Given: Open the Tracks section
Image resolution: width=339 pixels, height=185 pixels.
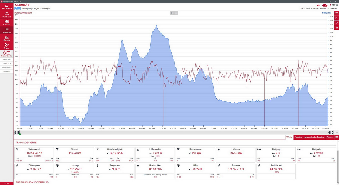Looking at the screenshot, I should 6,46.
